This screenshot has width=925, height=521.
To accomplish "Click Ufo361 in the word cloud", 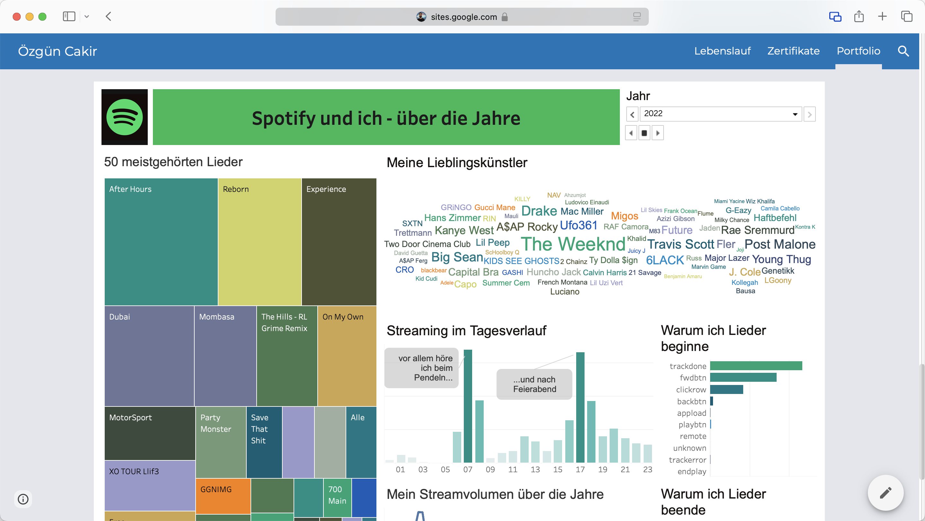I will 578,226.
